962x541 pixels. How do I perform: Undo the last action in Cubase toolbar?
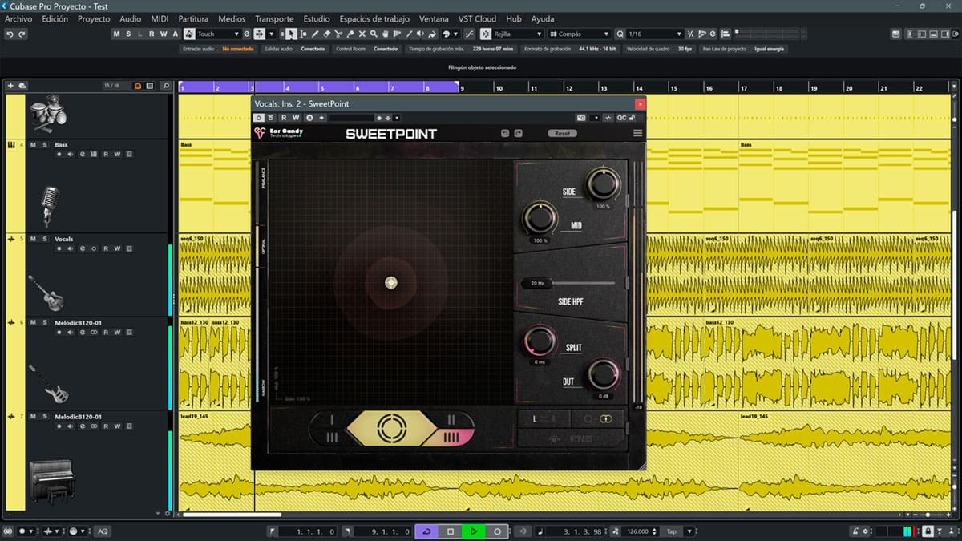tap(10, 34)
